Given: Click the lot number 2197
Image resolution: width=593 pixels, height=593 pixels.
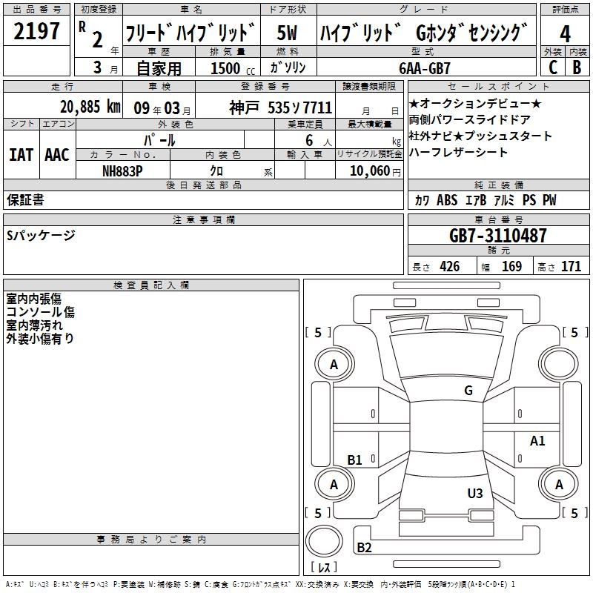Looking at the screenshot, I should 37,33.
